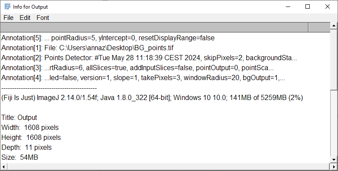Click the Annotation[1] file path line
This screenshot has width=338, height=171.
pyautogui.click(x=87, y=48)
